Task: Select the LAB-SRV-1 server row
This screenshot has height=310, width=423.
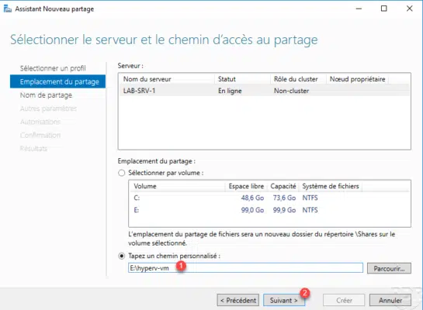Action: (265, 91)
